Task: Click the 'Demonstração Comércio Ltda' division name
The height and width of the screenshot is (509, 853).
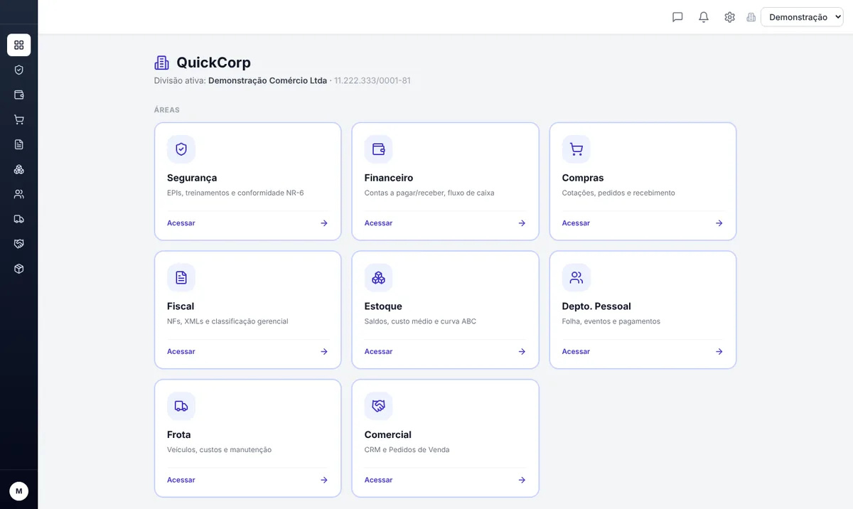Action: coord(267,80)
